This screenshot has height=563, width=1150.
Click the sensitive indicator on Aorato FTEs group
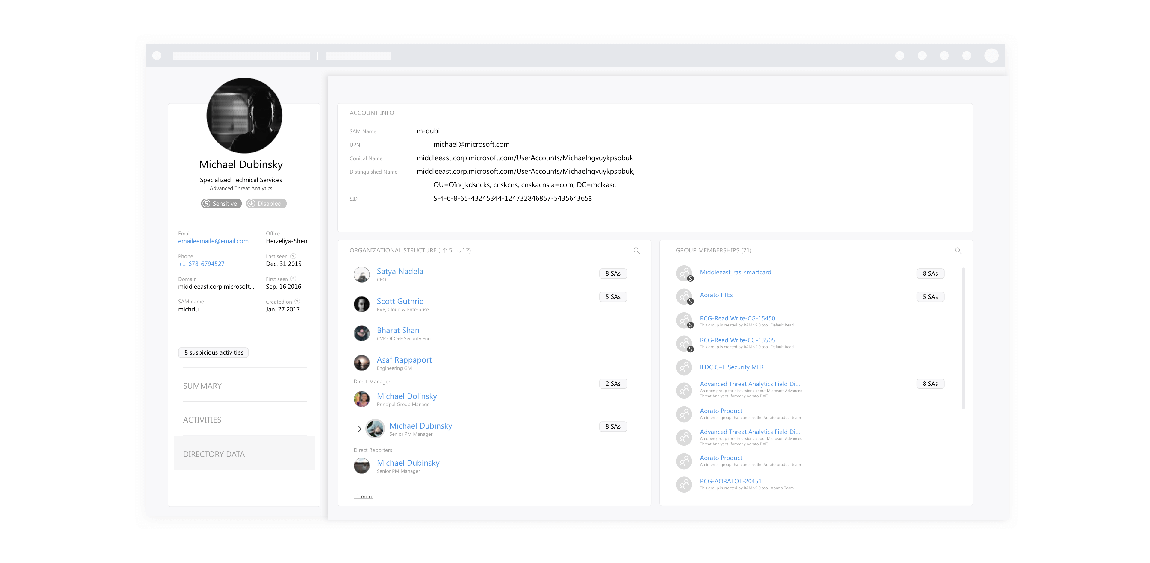691,302
